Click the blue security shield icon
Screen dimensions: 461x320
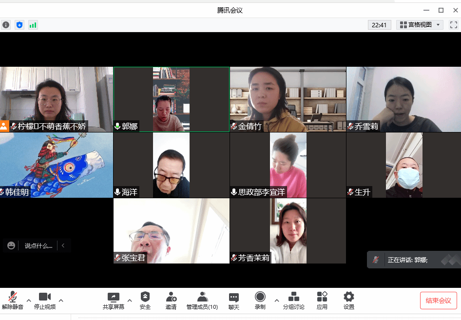point(19,25)
